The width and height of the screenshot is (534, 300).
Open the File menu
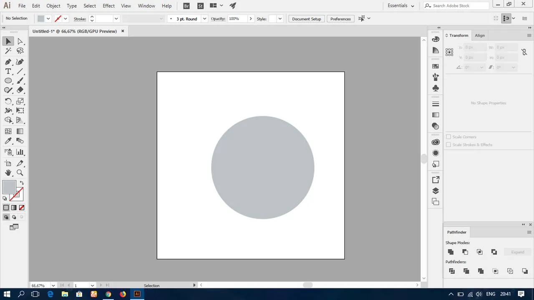[x=22, y=6]
